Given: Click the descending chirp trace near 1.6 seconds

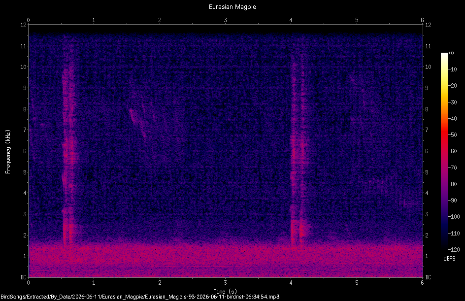Looking at the screenshot, I should [138, 123].
